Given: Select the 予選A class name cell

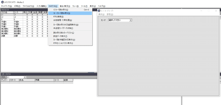Looking at the screenshot, I should [x=7, y=22].
